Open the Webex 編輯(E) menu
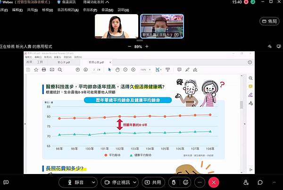Viewport: 283px width, 190px height. pyautogui.click(x=17, y=10)
